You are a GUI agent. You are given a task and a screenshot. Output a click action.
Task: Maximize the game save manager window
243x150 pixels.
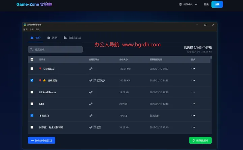(205, 25)
